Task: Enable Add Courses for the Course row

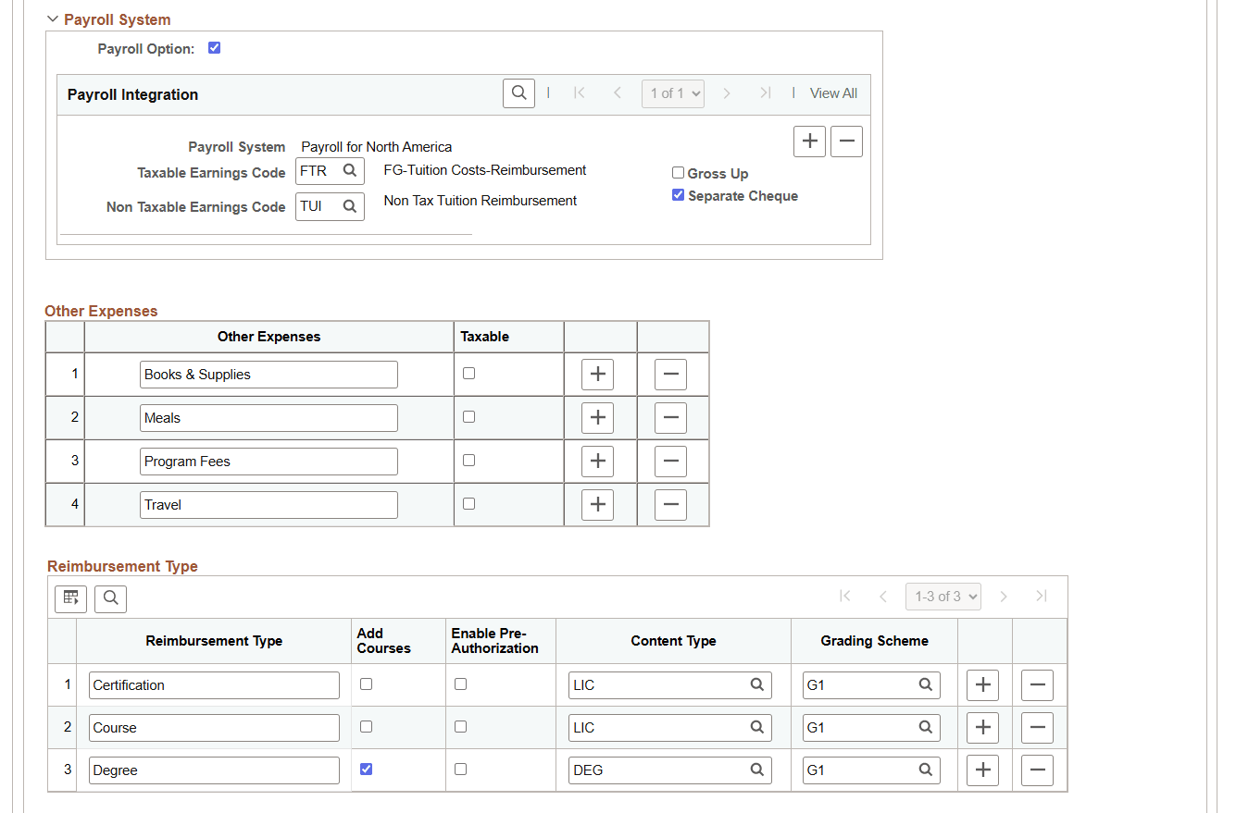Action: coord(366,727)
